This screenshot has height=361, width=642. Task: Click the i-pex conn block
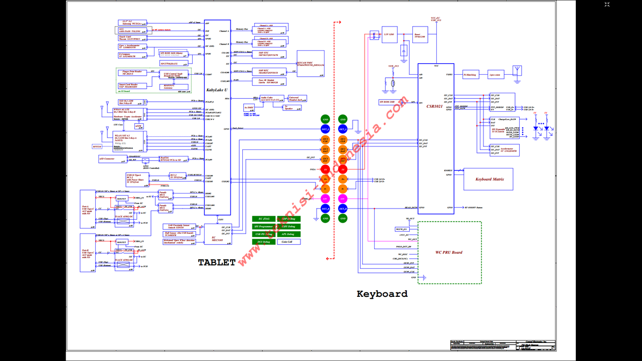[496, 75]
